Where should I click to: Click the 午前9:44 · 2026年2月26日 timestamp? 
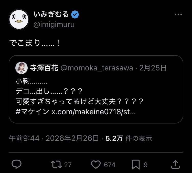tap(54, 138)
